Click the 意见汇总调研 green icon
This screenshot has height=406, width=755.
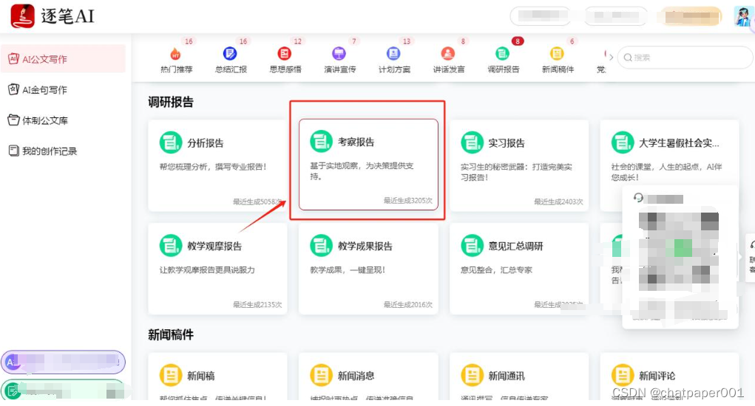click(472, 246)
